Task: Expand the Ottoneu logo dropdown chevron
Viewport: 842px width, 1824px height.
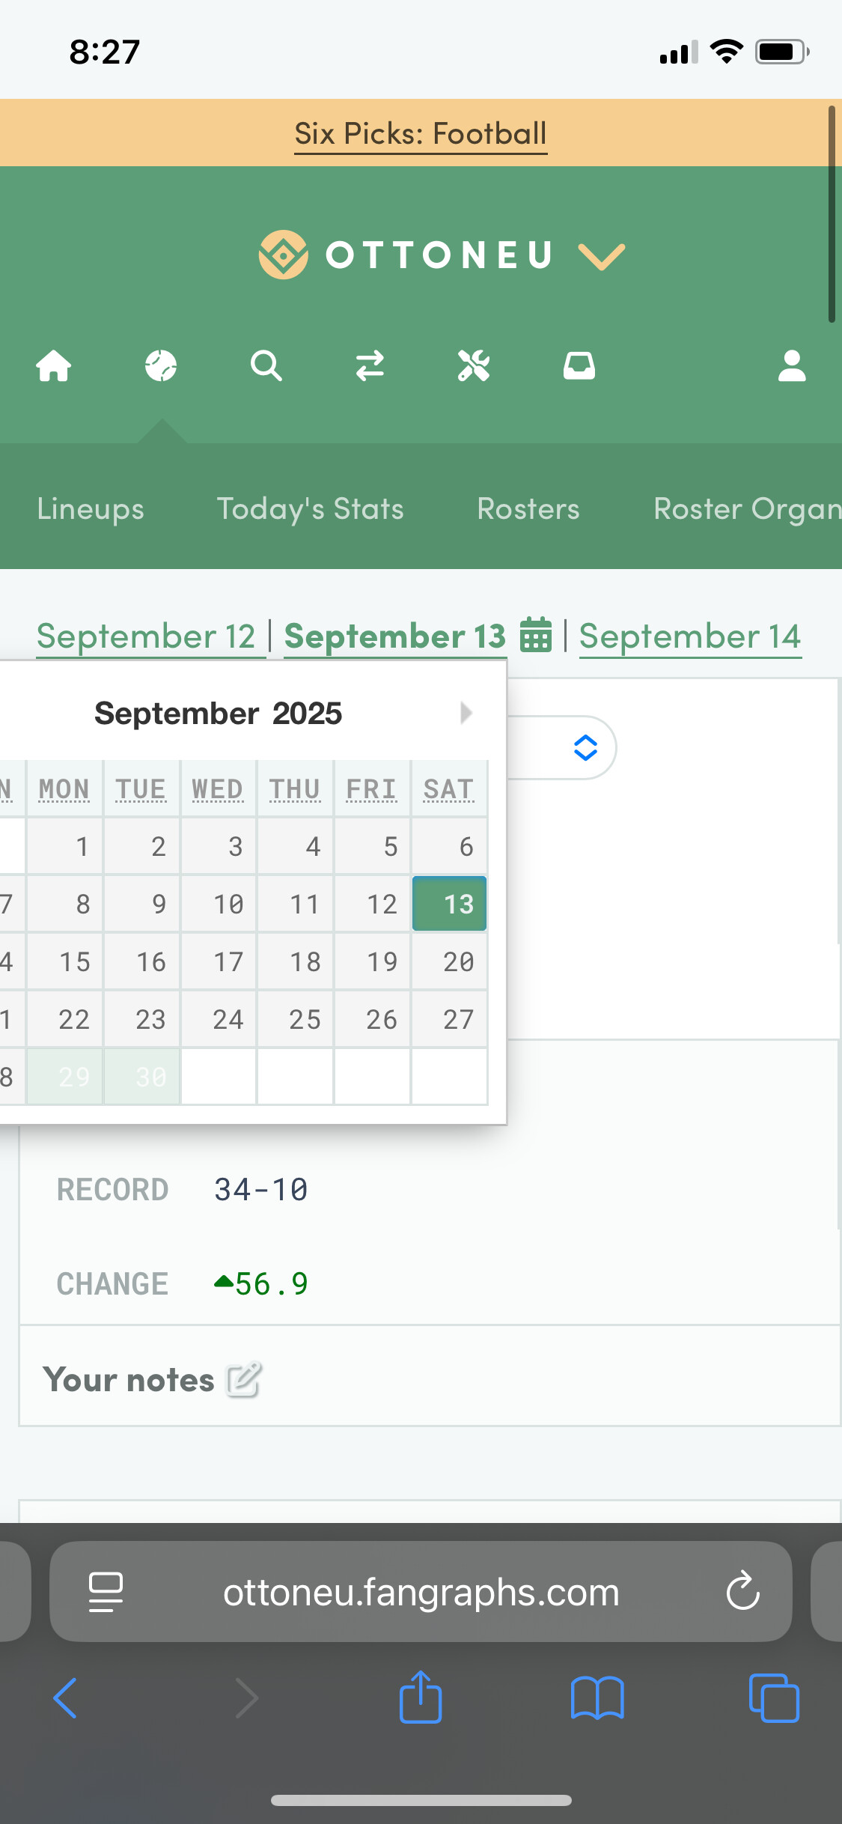Action: click(602, 256)
